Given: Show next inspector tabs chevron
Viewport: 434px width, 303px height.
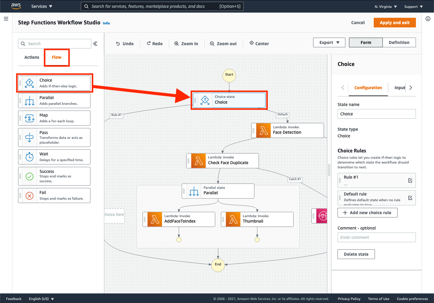Looking at the screenshot, I should pyautogui.click(x=410, y=88).
